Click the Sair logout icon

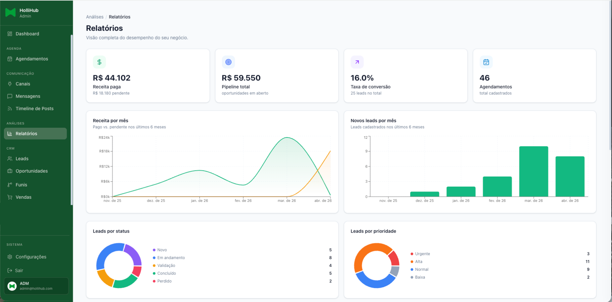[10, 270]
